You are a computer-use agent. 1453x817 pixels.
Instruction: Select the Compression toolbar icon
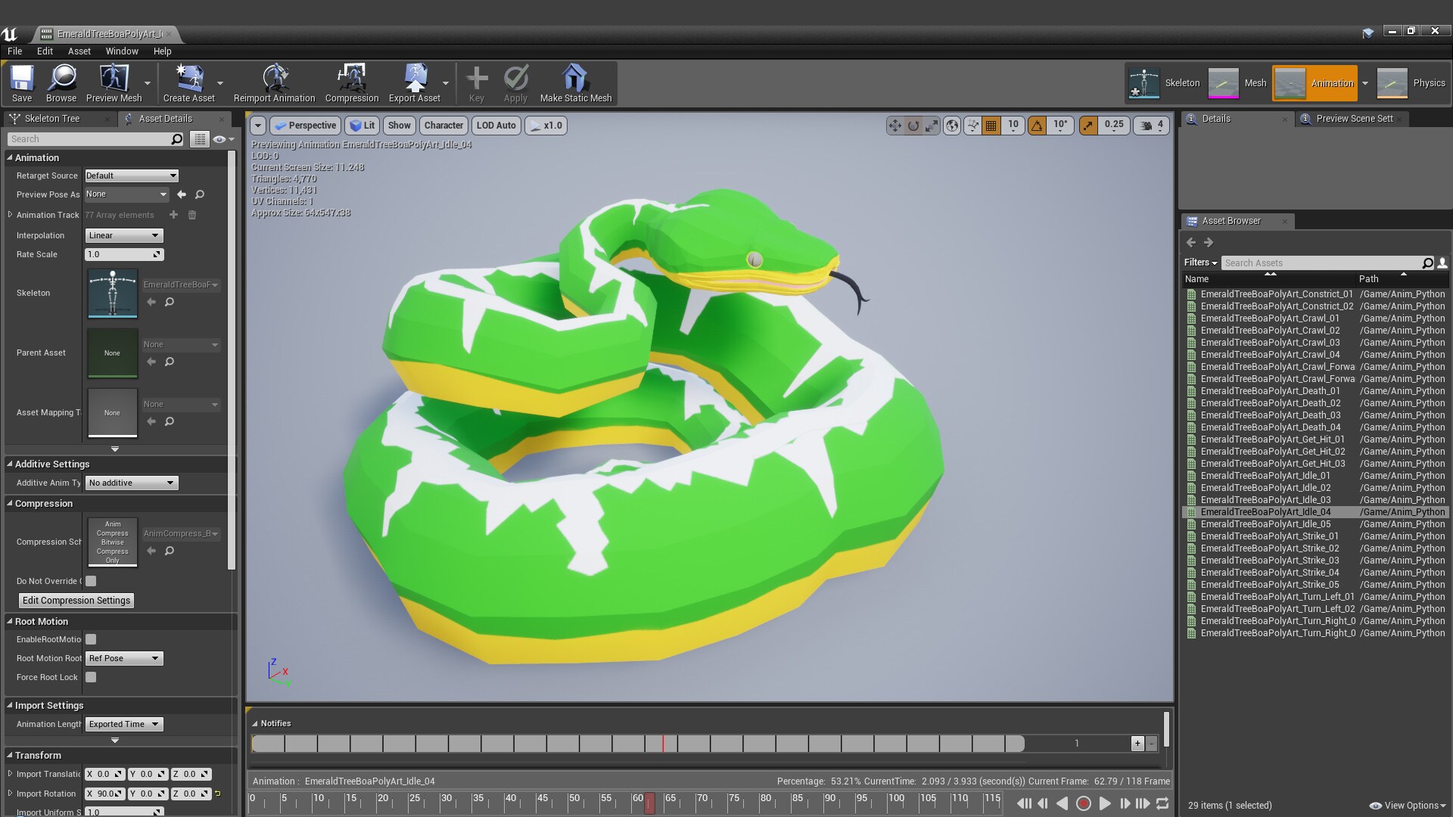click(351, 83)
